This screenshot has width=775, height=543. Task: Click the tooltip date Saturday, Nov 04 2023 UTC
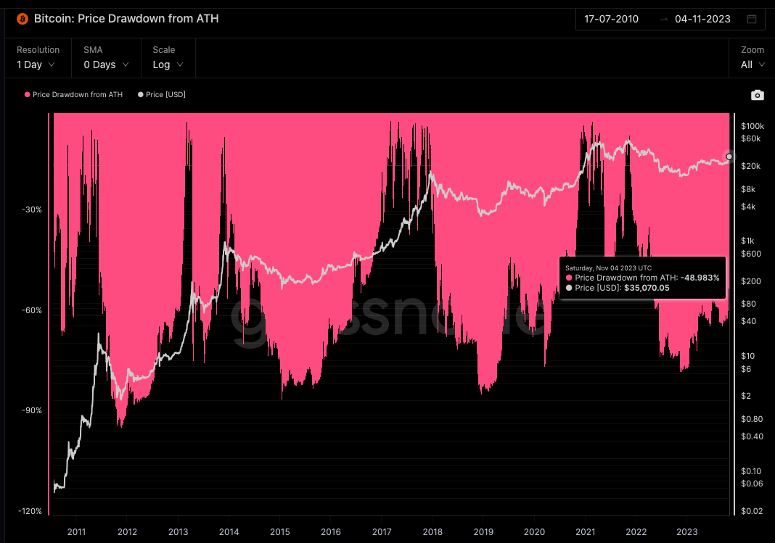[608, 268]
